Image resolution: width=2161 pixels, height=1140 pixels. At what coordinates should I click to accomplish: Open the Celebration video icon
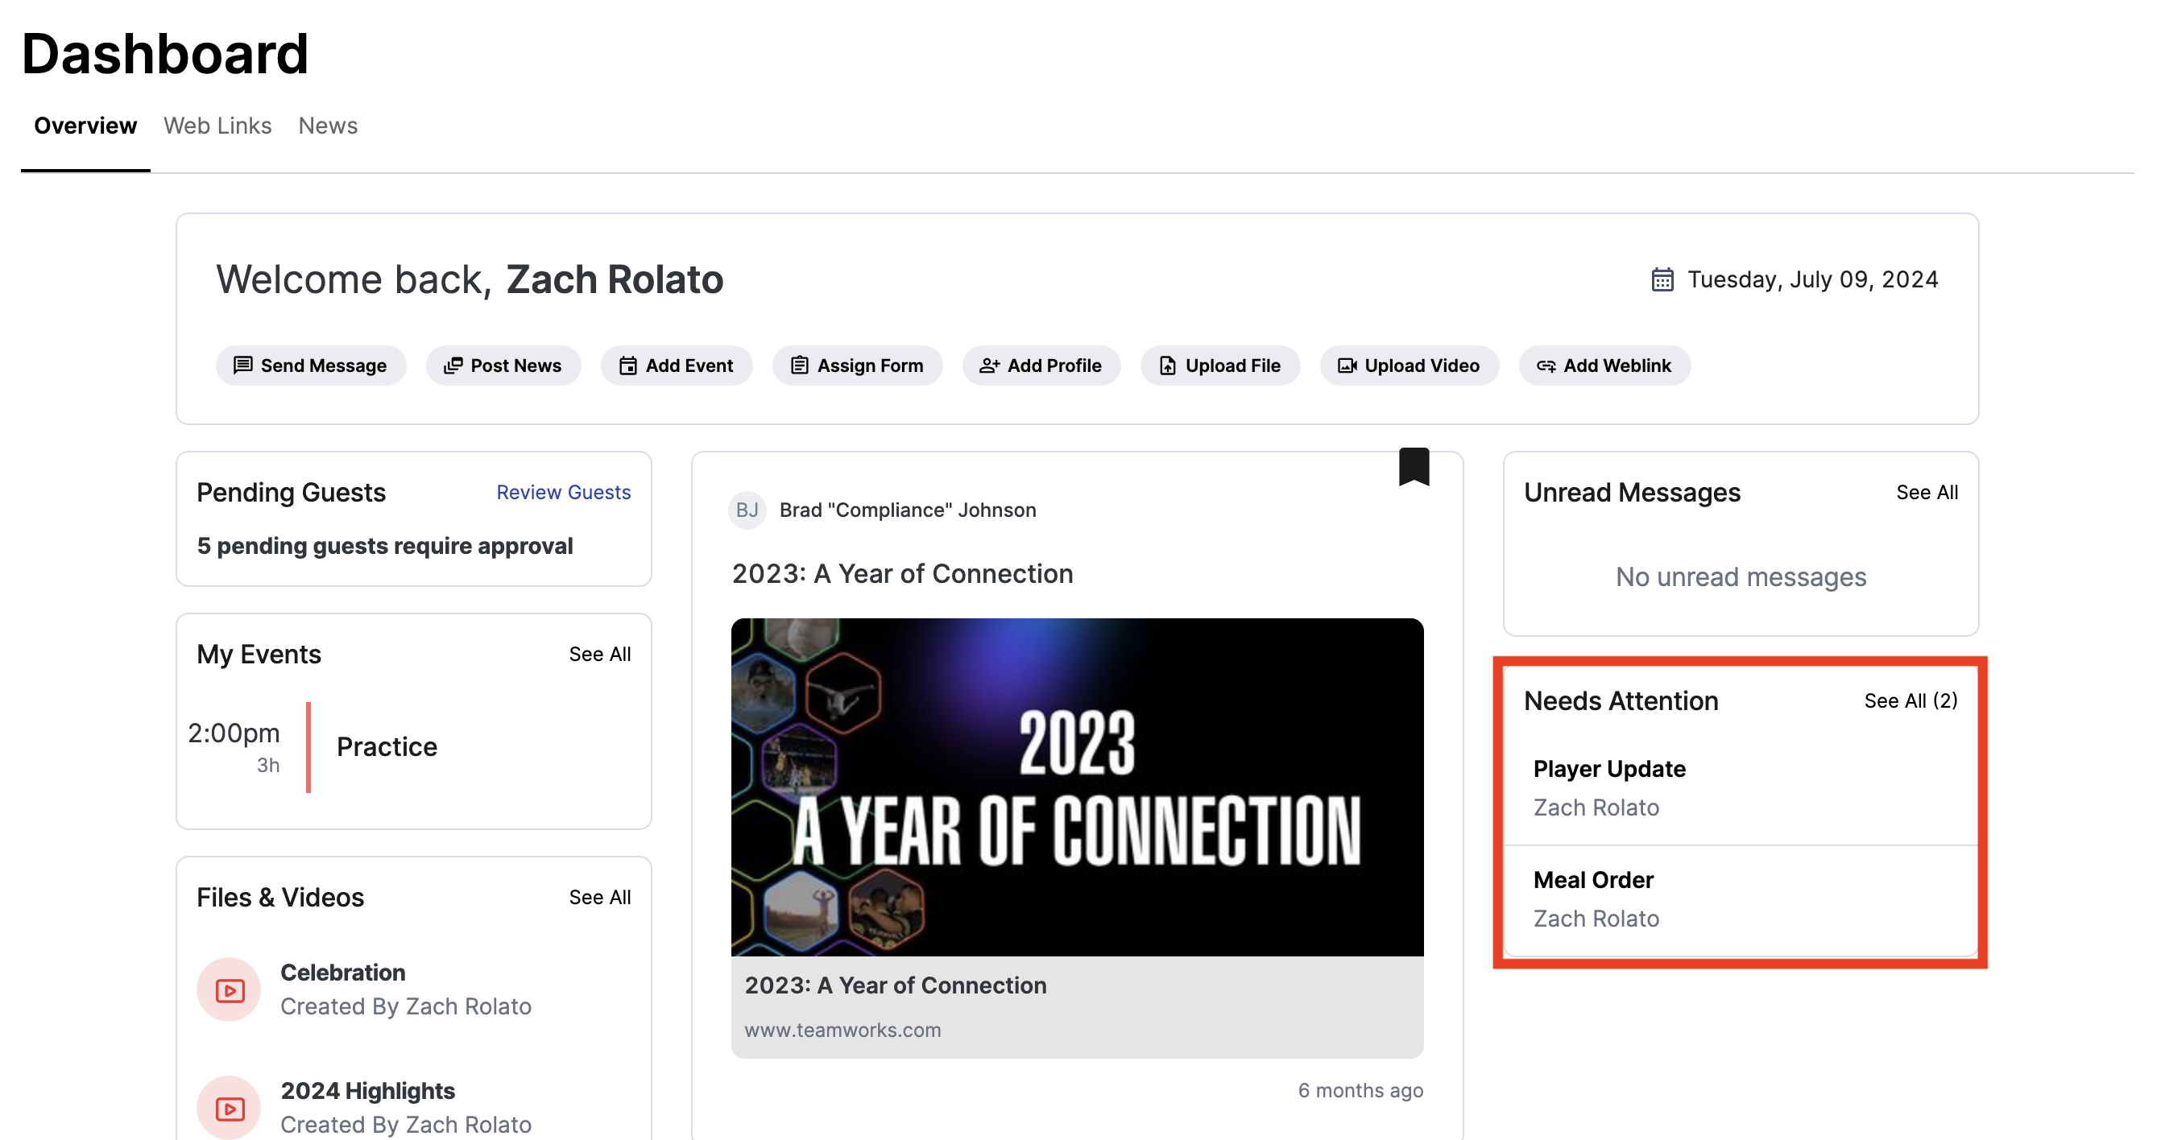[229, 990]
